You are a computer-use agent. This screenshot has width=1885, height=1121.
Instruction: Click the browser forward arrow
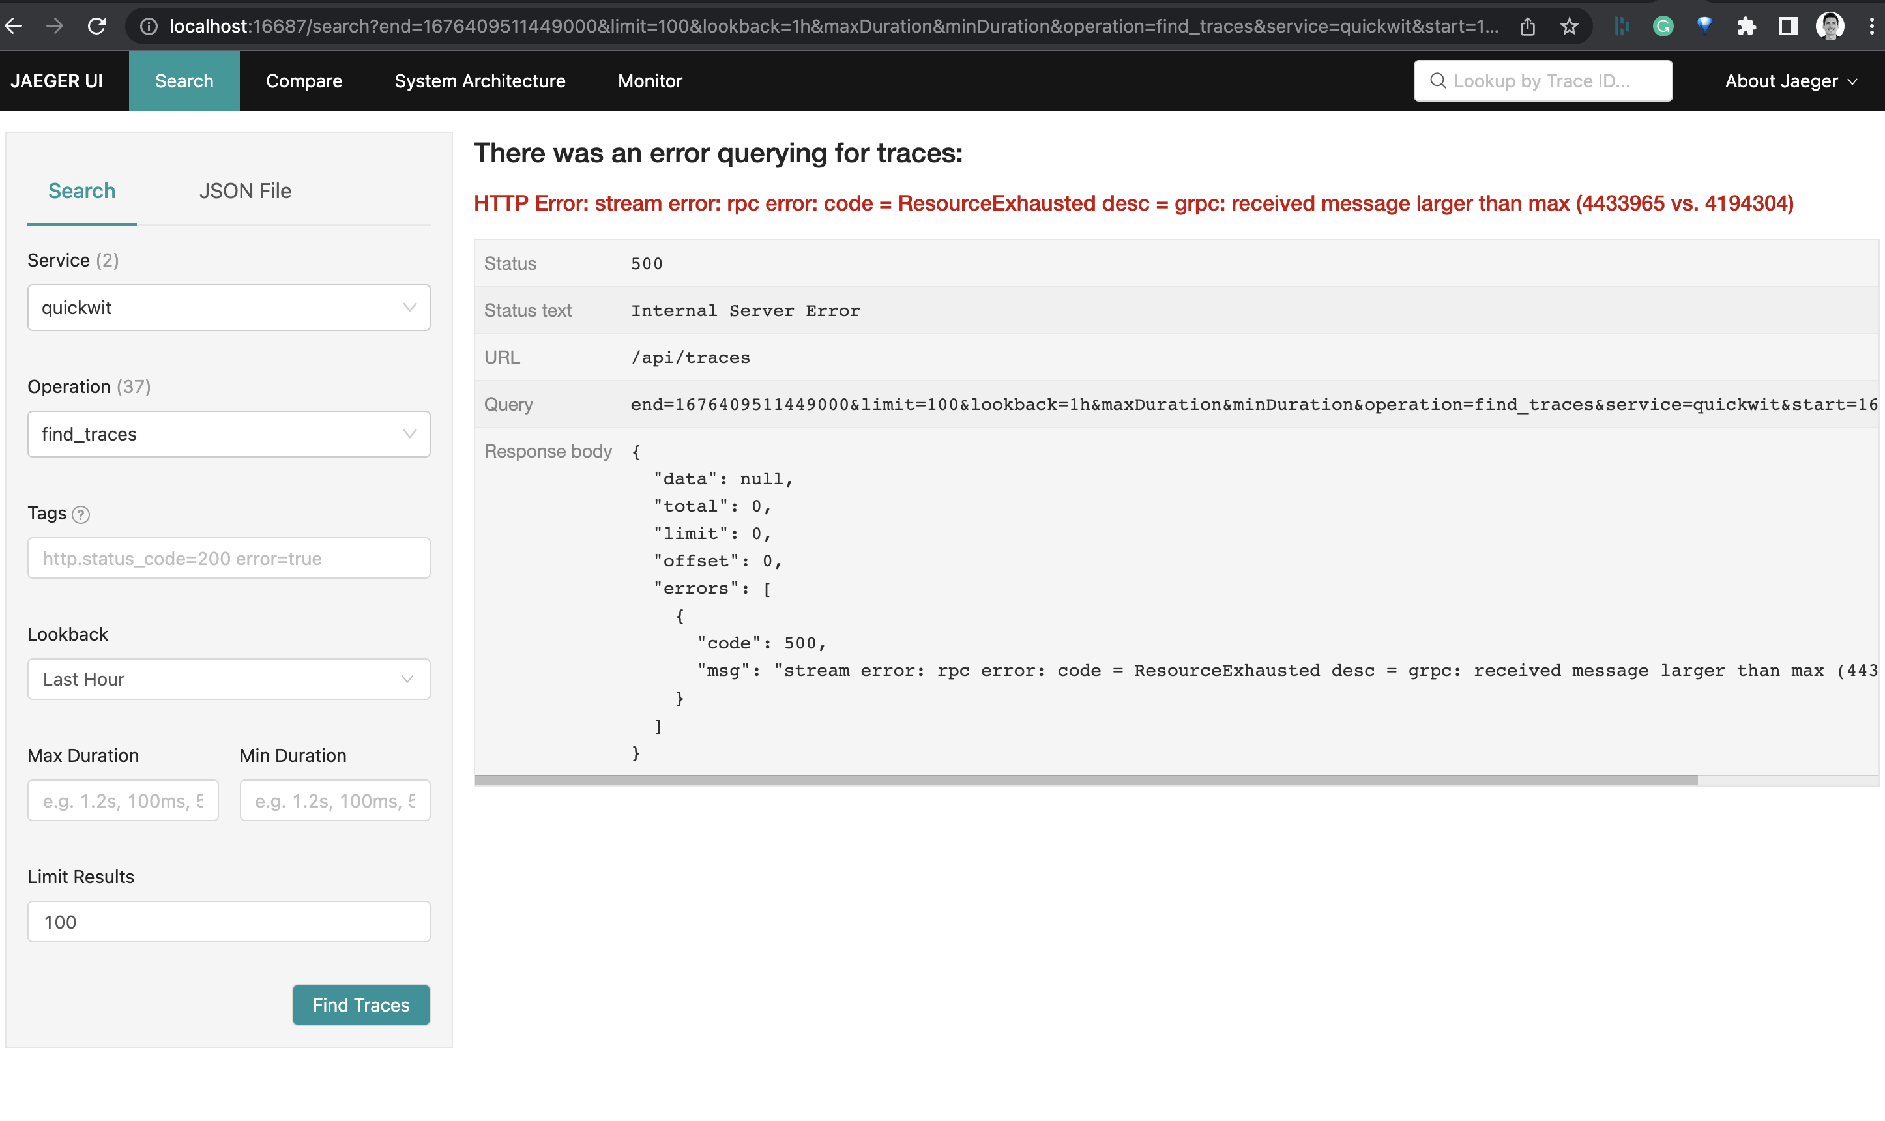click(x=54, y=27)
